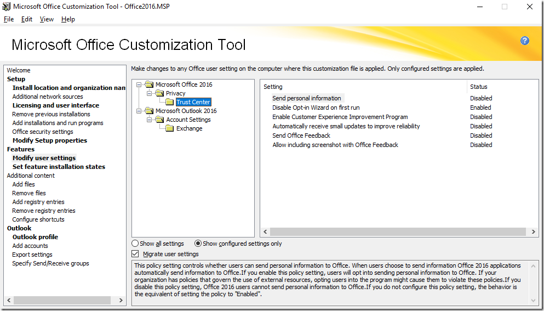Click the Privacy folder icon

pyautogui.click(x=159, y=93)
